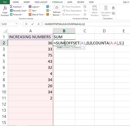
Task: Expand the Financial dropdown arrow
Action: 22,15
